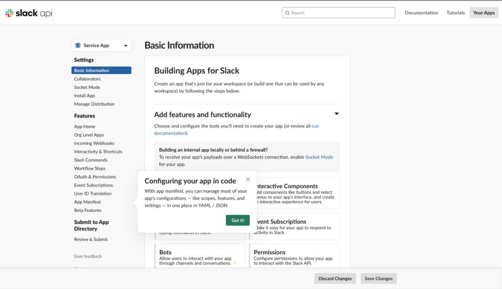Select Event Subscriptions in the sidebar
This screenshot has width=502, height=289.
point(93,185)
